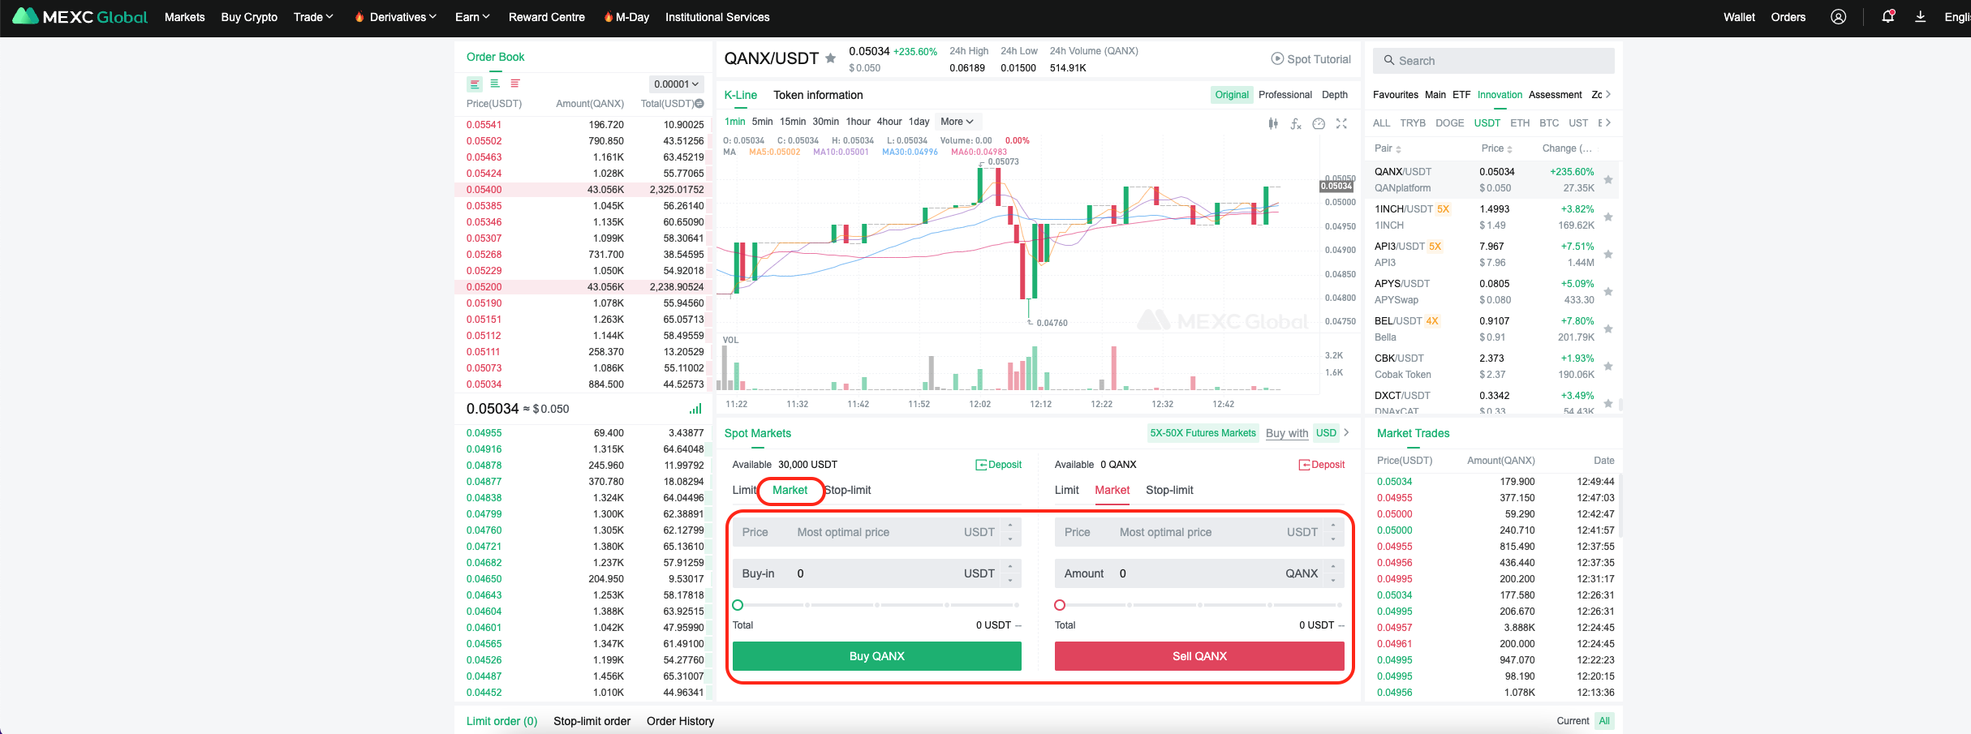Click the MEXC Global logo

pos(80,16)
